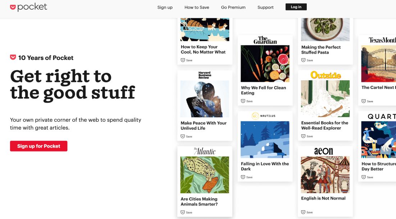Screen dimensions: 396x219
Task: Save the Why We Fell for Clean Eating article
Action: click(x=247, y=101)
